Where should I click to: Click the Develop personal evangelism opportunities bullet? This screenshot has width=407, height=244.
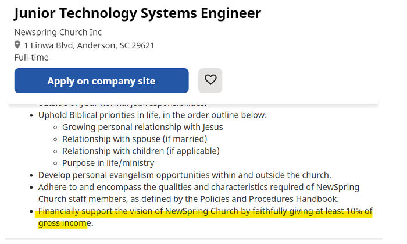tap(185, 175)
